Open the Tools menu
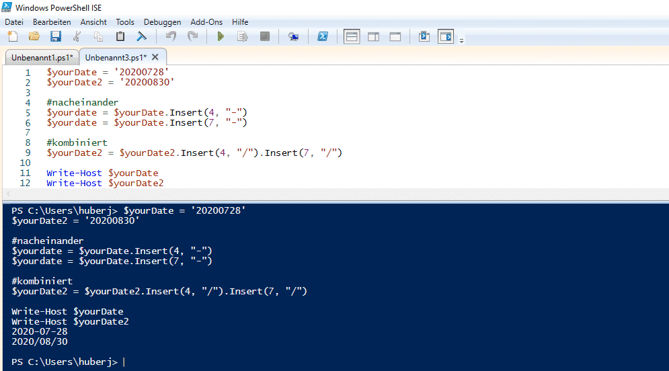This screenshot has height=371, width=669. click(x=125, y=22)
